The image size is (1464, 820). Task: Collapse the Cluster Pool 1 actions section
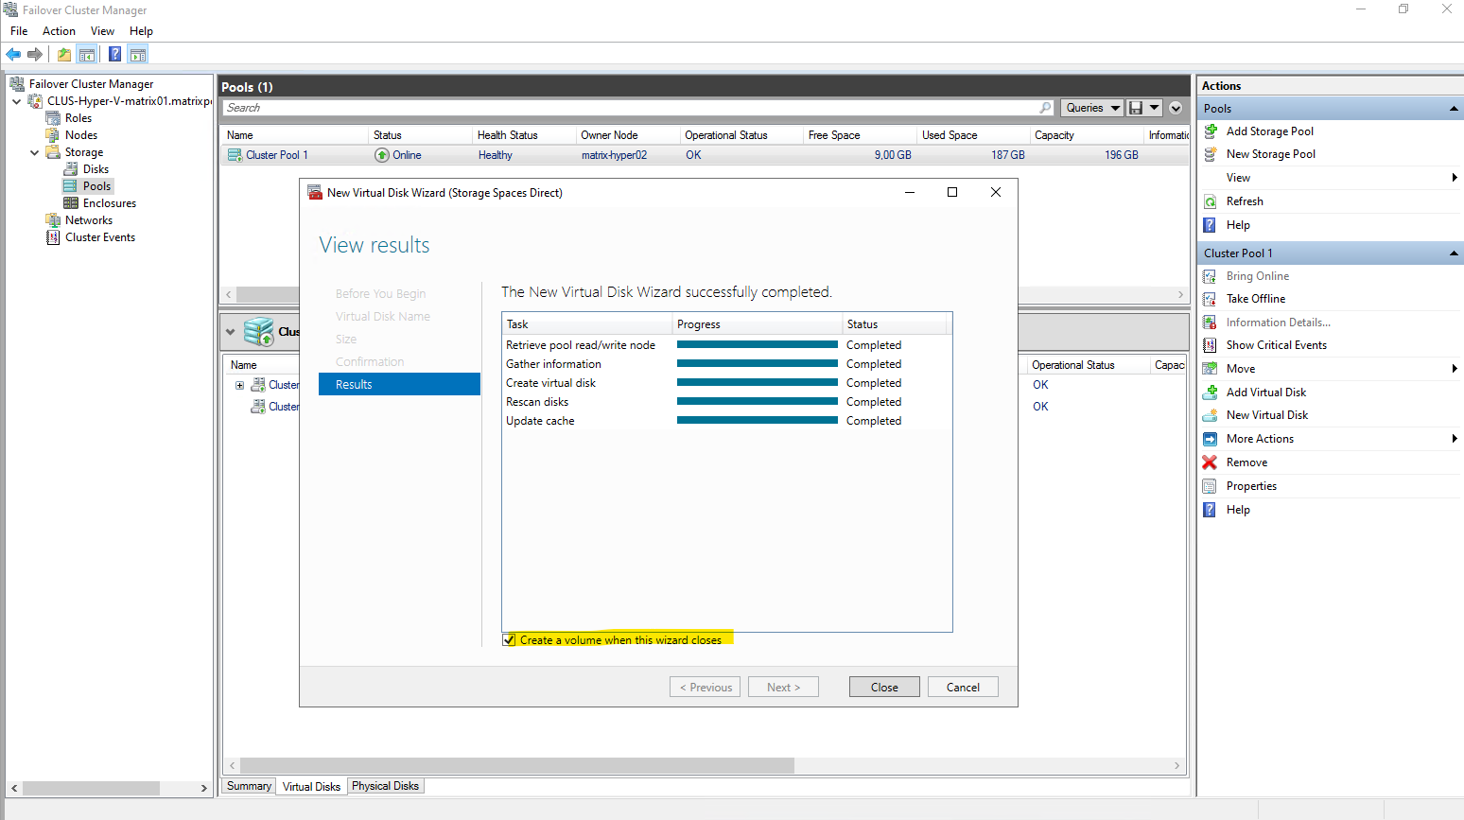[1453, 253]
